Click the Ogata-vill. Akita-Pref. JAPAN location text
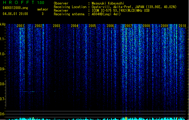189x120 pixels. 134,7
